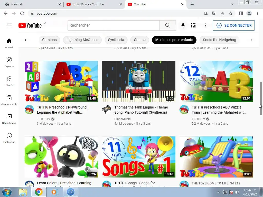Open the TuTiTu Songs video title
This screenshot has height=197, width=263.
135,183
